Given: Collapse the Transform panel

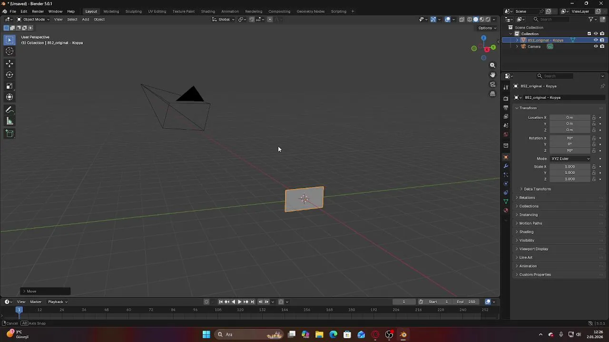Looking at the screenshot, I should tap(528, 108).
